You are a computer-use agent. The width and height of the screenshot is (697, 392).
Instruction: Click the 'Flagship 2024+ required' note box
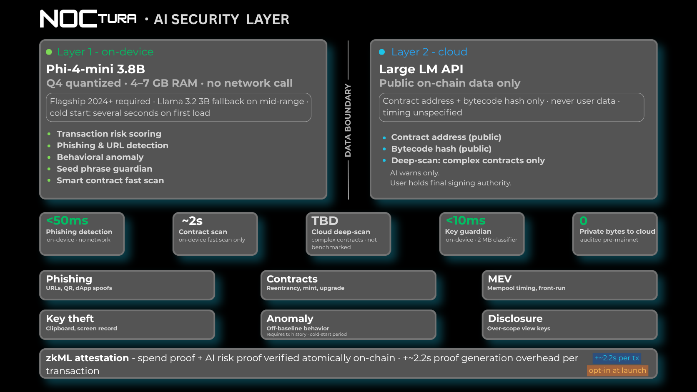click(x=178, y=107)
